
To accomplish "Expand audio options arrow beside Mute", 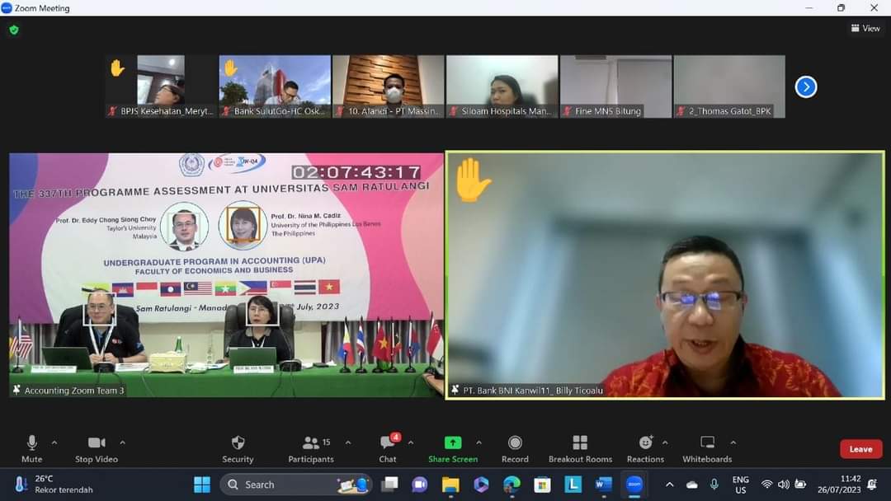I will (54, 442).
